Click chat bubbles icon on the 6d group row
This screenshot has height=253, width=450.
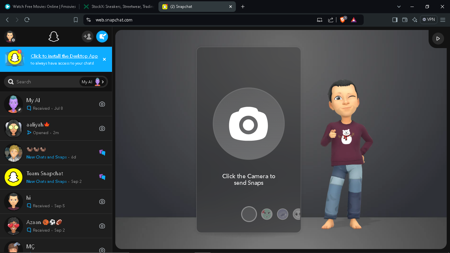click(x=102, y=153)
